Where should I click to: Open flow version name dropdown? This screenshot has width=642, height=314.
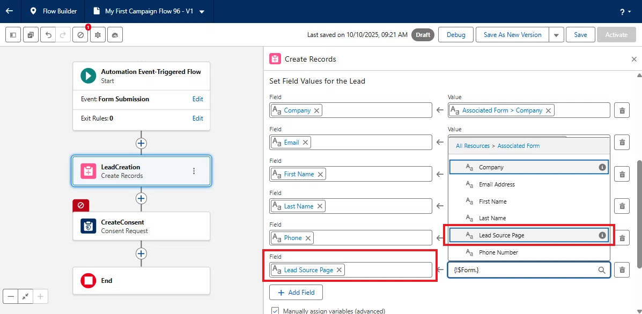coord(202,12)
